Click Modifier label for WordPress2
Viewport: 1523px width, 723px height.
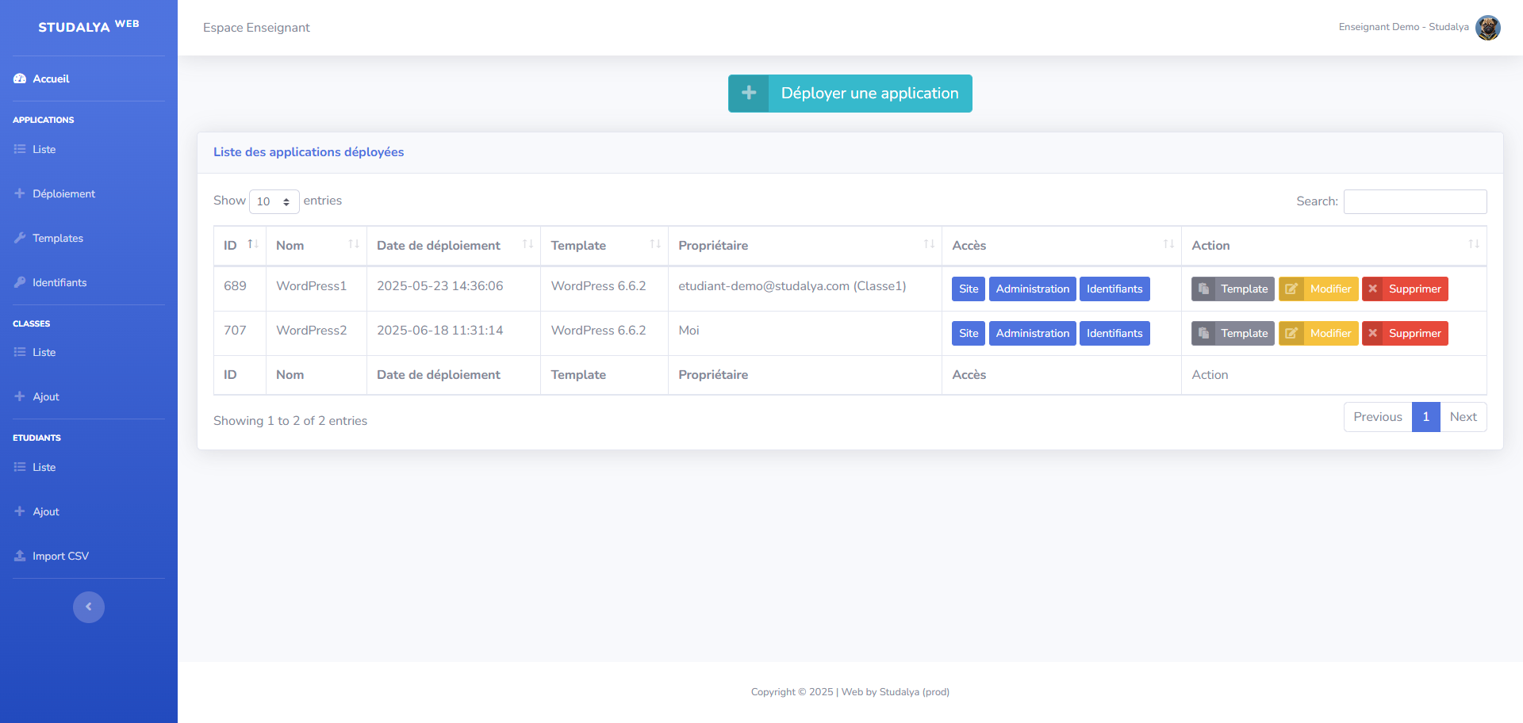pyautogui.click(x=1330, y=334)
